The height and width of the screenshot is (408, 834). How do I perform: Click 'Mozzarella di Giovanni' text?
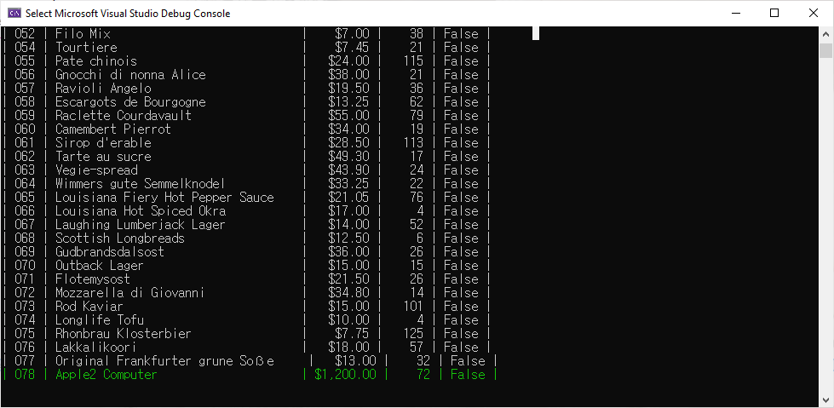pos(130,293)
